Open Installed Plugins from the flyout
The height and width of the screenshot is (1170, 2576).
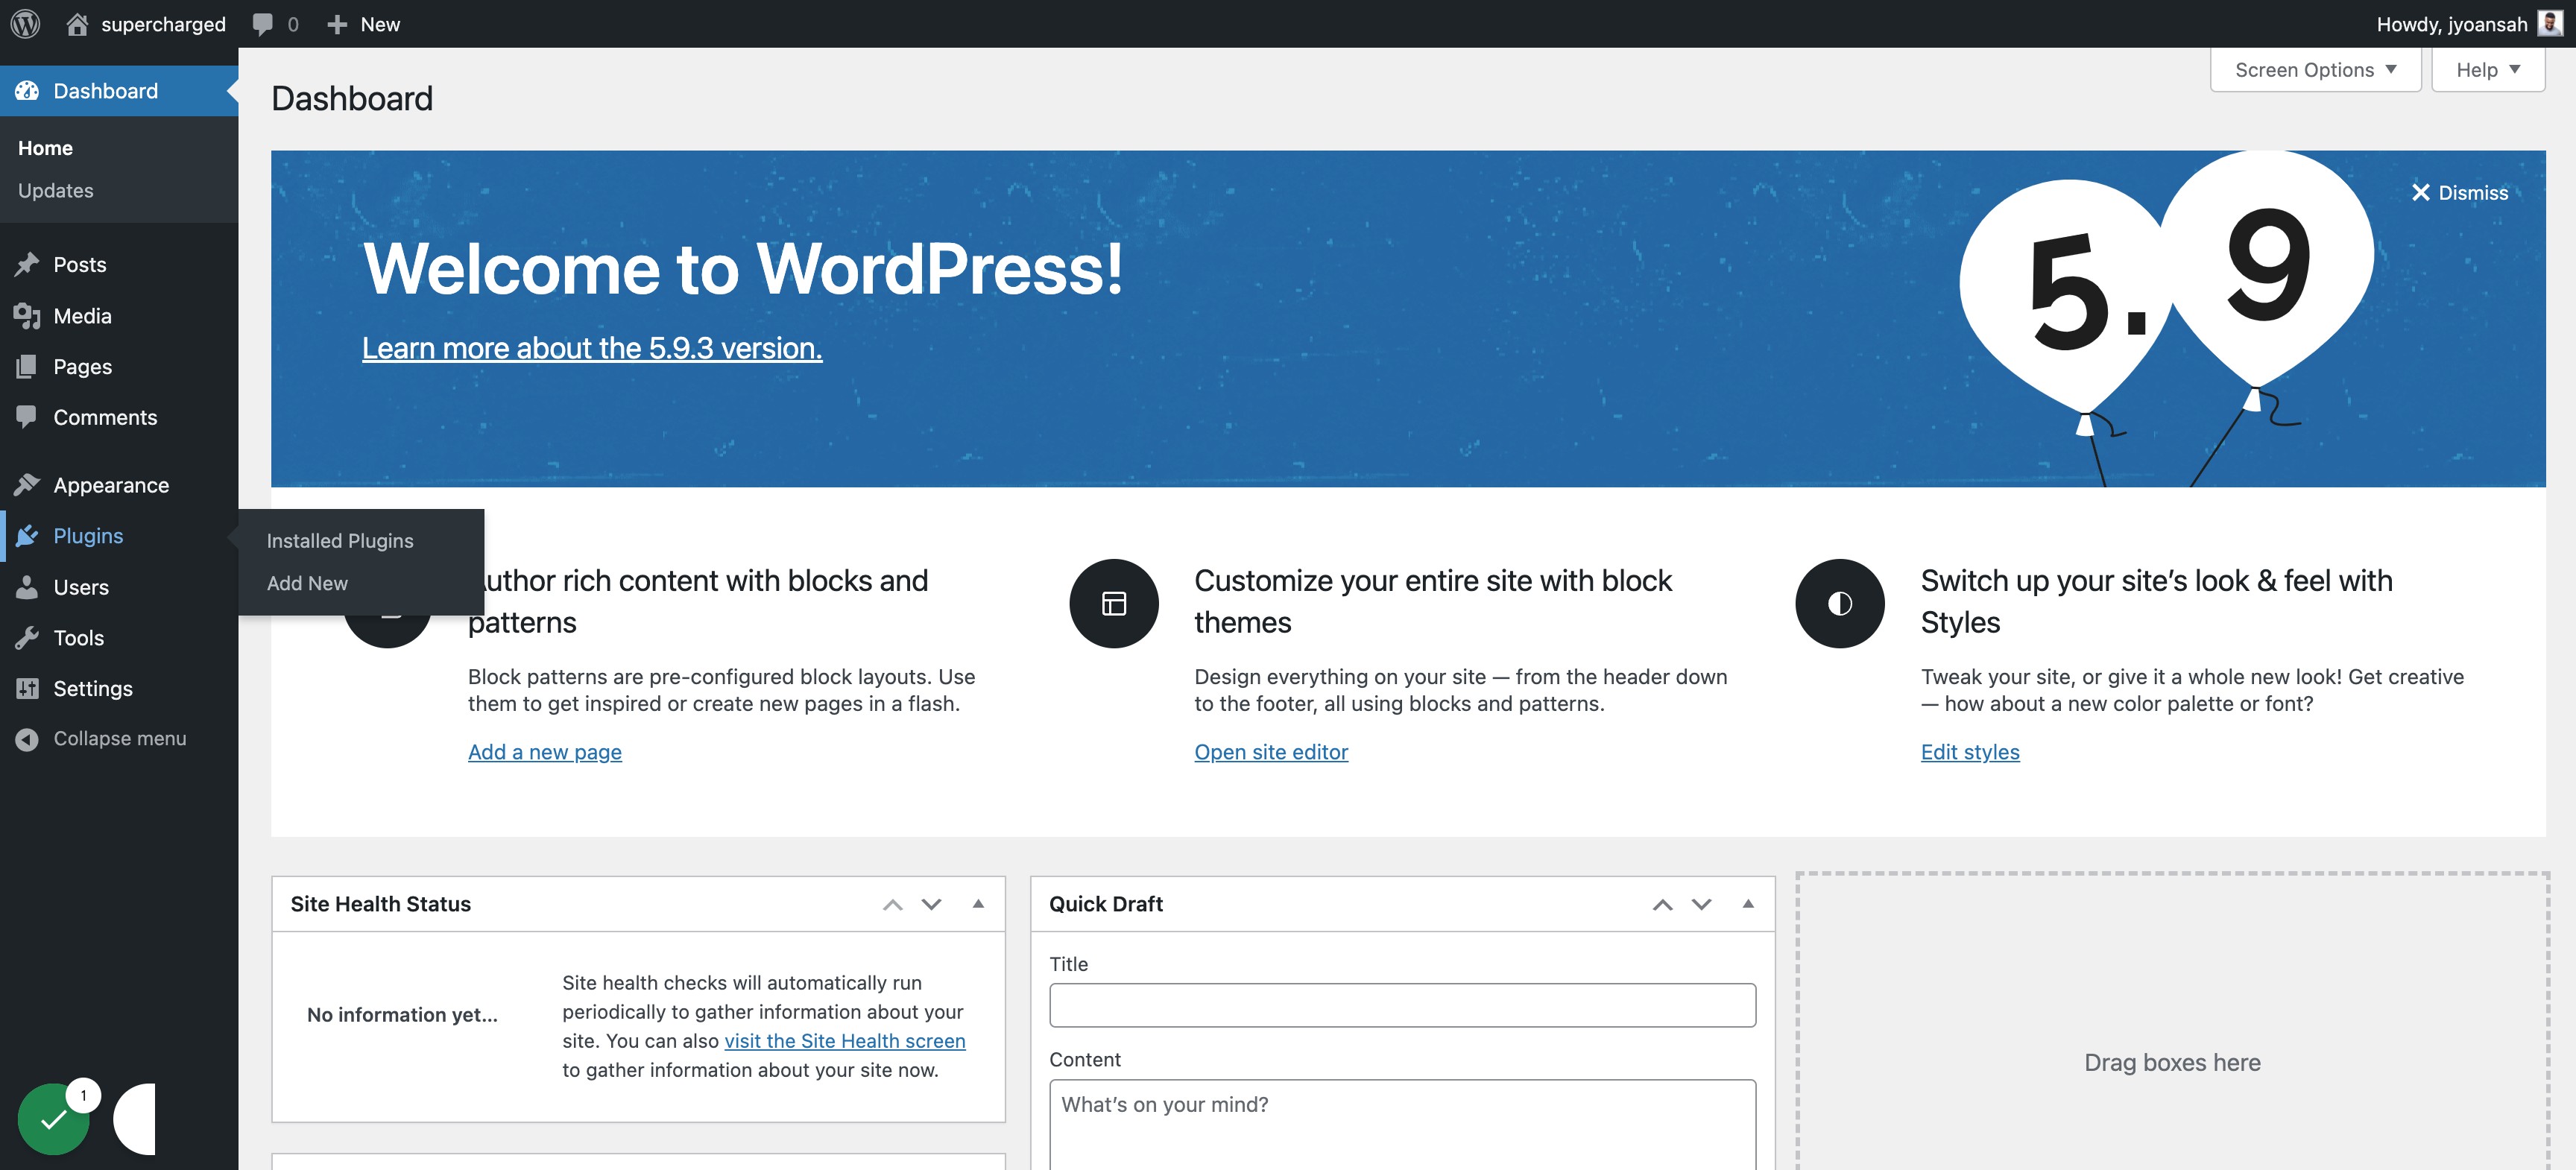(340, 541)
